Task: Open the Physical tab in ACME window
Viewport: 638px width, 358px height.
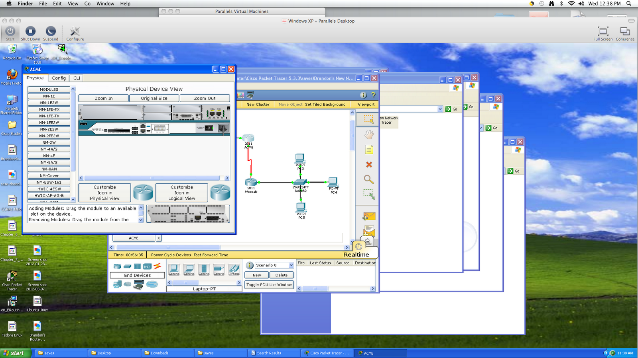Action: 36,78
